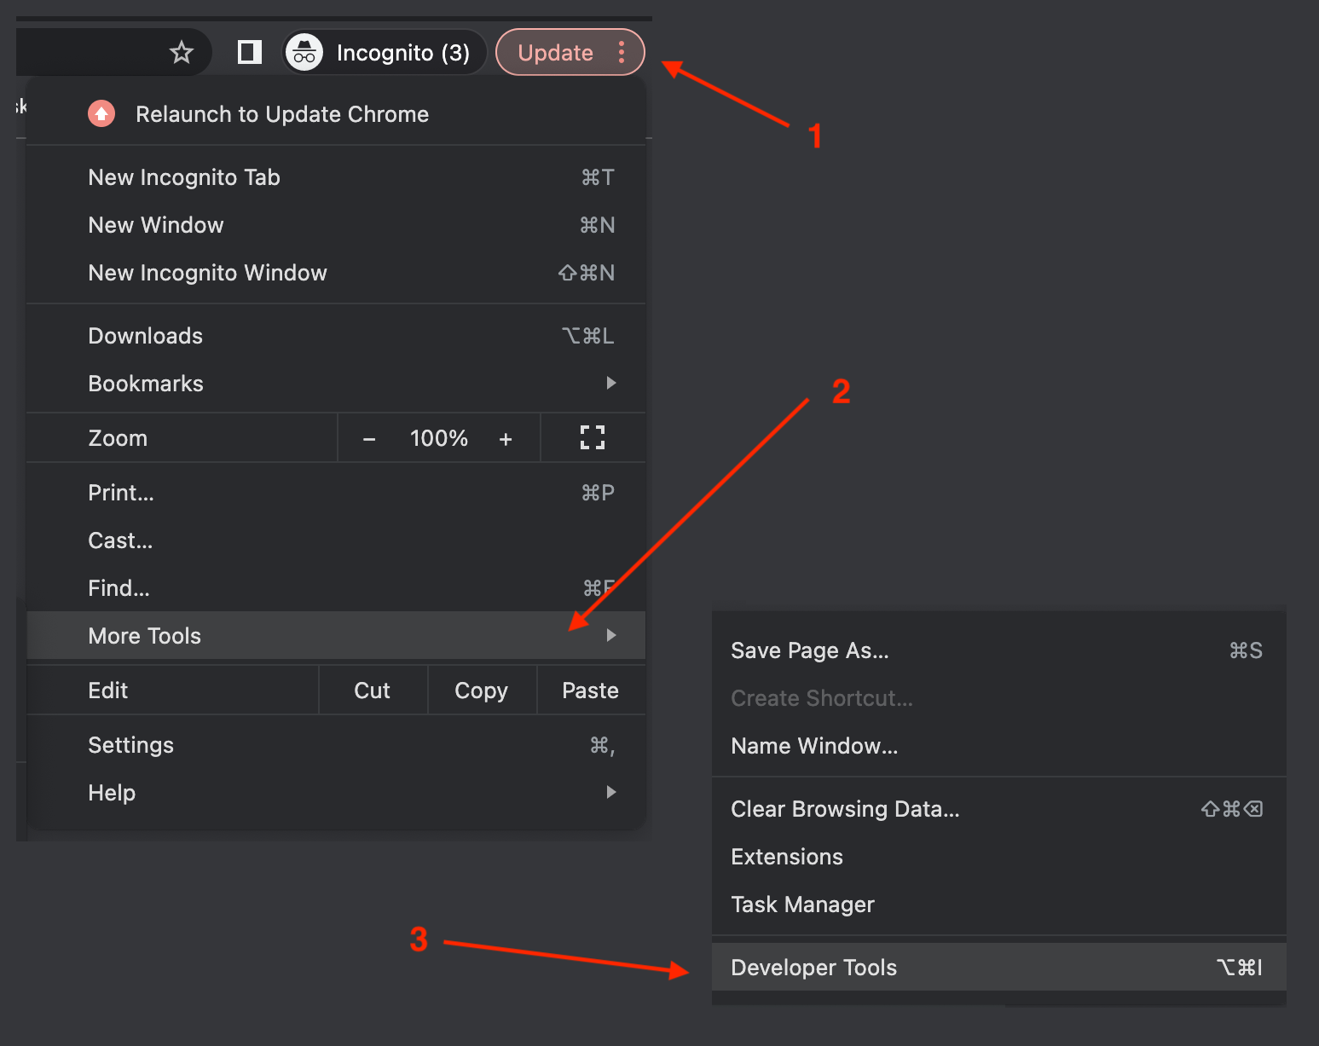Image resolution: width=1319 pixels, height=1046 pixels.
Task: Expand the Bookmarks submenu arrow
Action: coord(610,384)
